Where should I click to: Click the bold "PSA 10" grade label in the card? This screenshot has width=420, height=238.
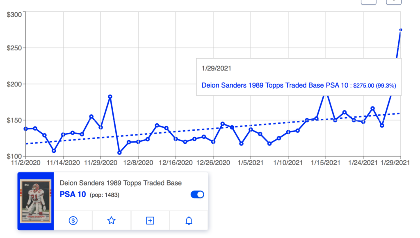73,195
